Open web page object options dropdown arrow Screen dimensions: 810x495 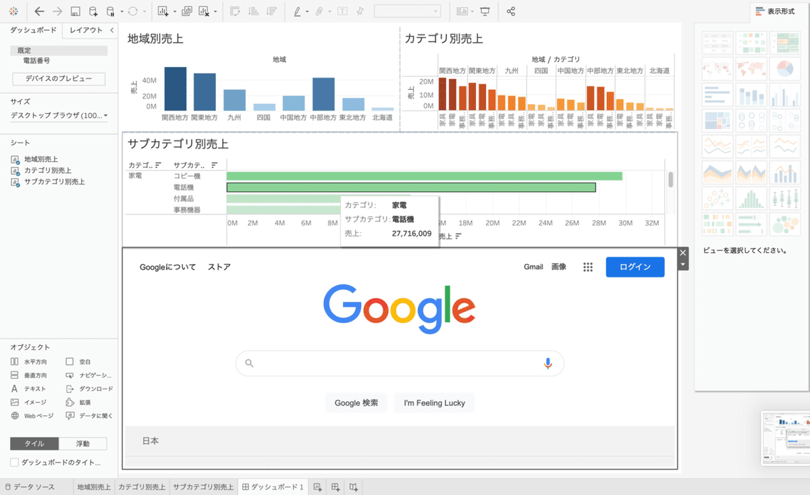point(683,265)
